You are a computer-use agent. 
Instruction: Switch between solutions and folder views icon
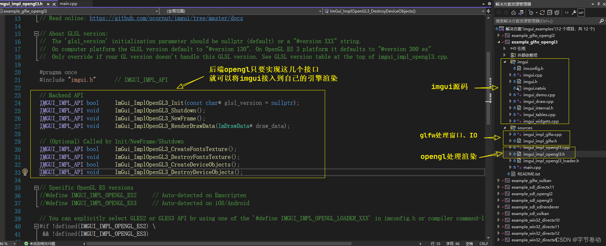521,13
